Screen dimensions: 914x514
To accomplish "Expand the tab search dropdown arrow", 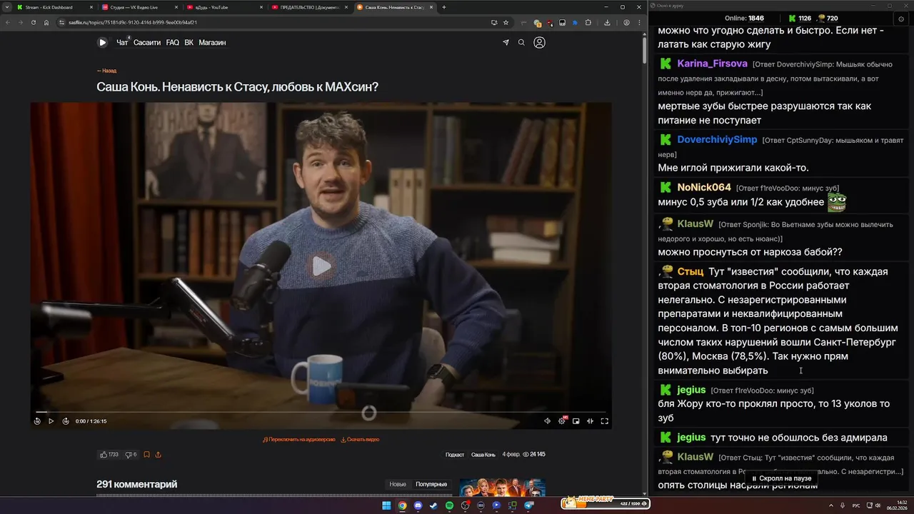I will [x=6, y=7].
